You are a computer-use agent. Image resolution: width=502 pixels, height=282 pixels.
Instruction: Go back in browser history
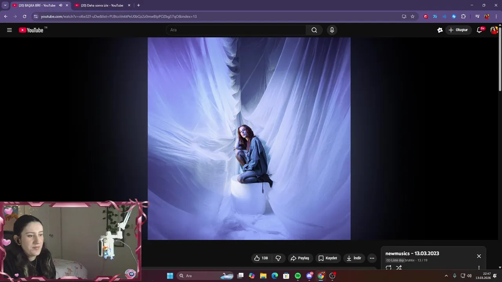pos(5,16)
